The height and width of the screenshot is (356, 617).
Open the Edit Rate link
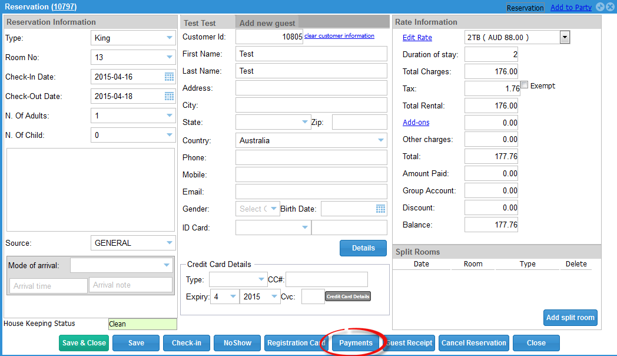(417, 38)
